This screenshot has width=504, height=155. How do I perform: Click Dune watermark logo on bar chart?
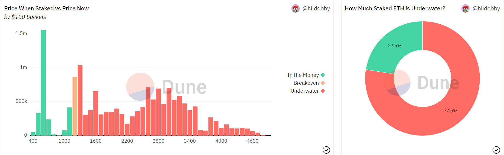point(167,87)
